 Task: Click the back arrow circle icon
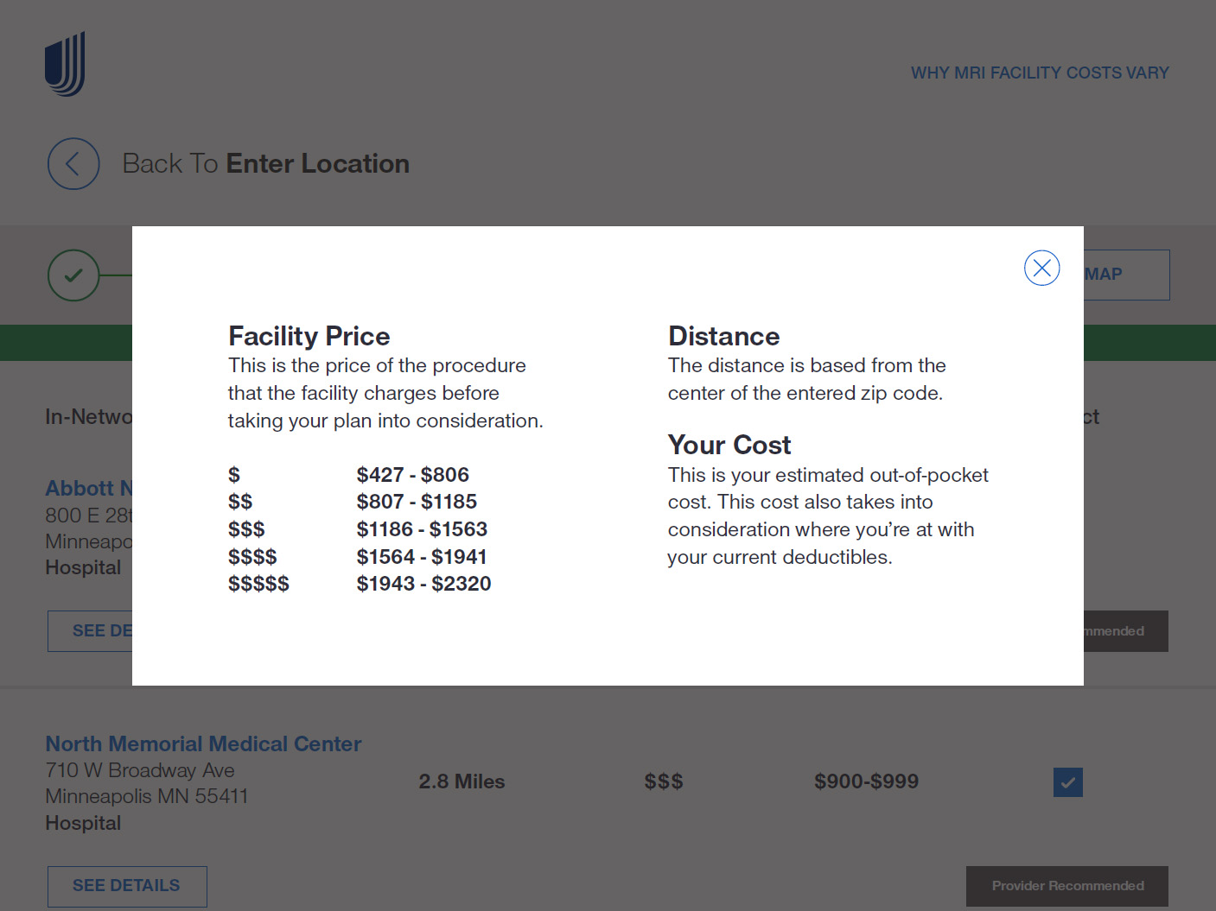(73, 164)
